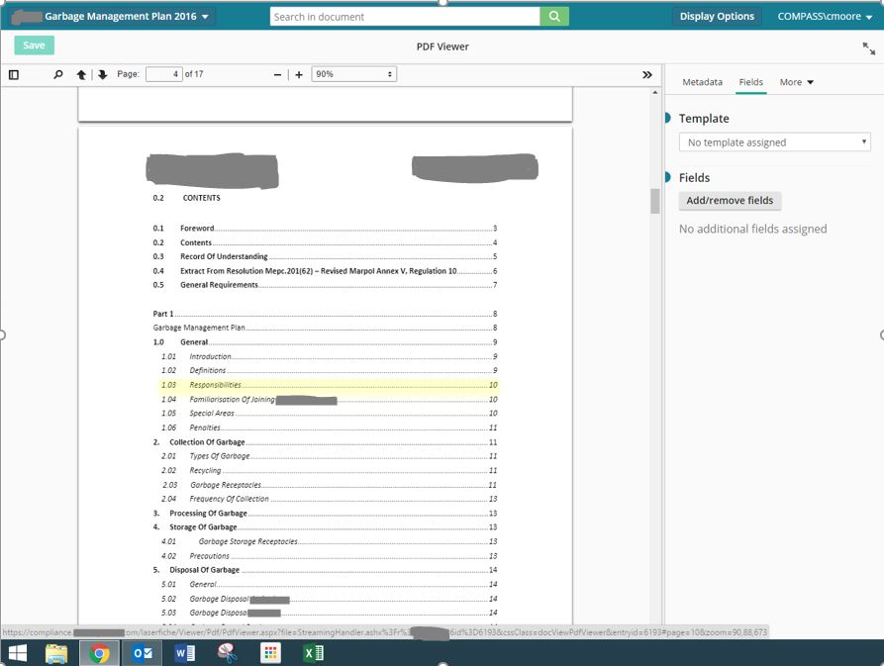Expand the Garbage Management Plan 2016 title menu

(x=205, y=17)
